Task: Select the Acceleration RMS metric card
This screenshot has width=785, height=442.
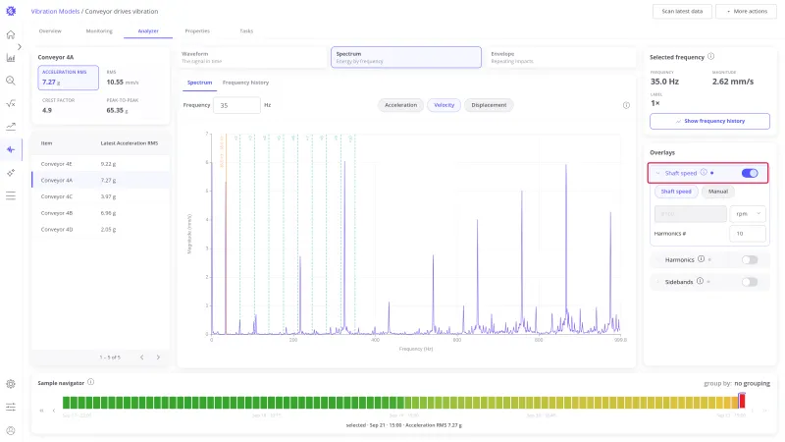Action: click(68, 78)
